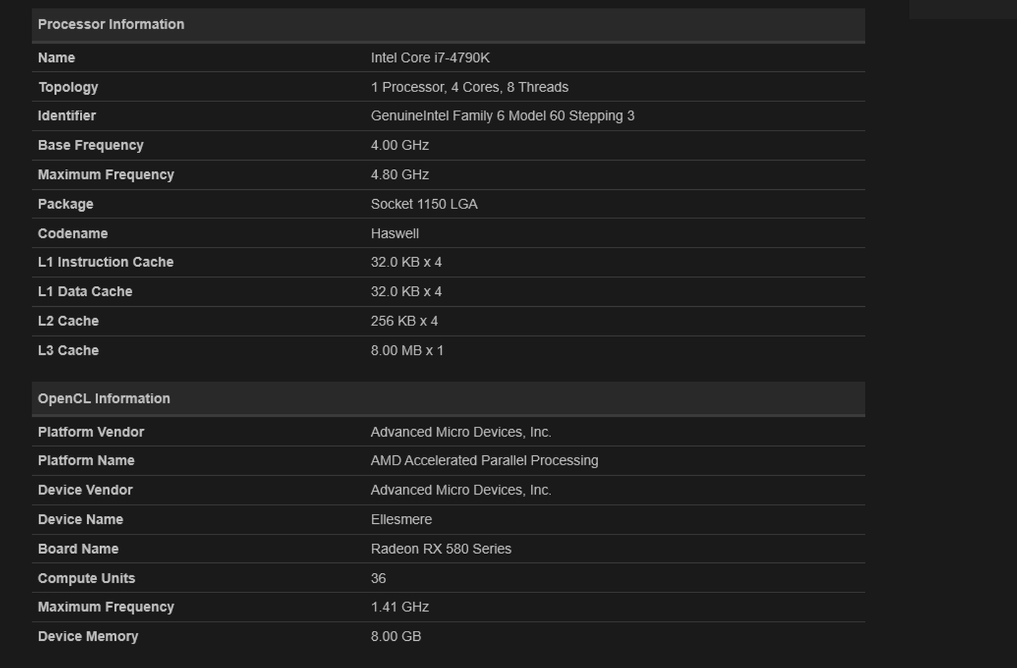
Task: Click the processor name Intel Core i7-4790K
Action: pos(430,58)
